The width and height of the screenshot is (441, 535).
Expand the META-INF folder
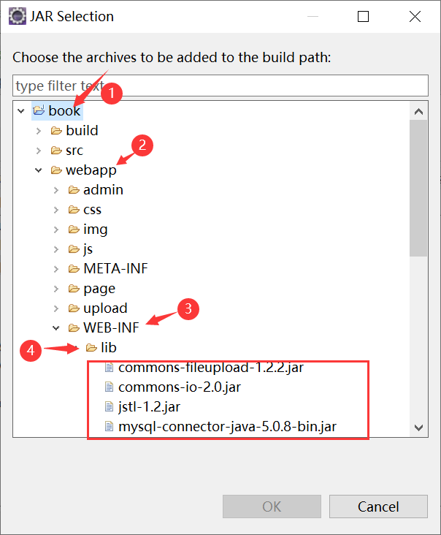[x=55, y=269]
